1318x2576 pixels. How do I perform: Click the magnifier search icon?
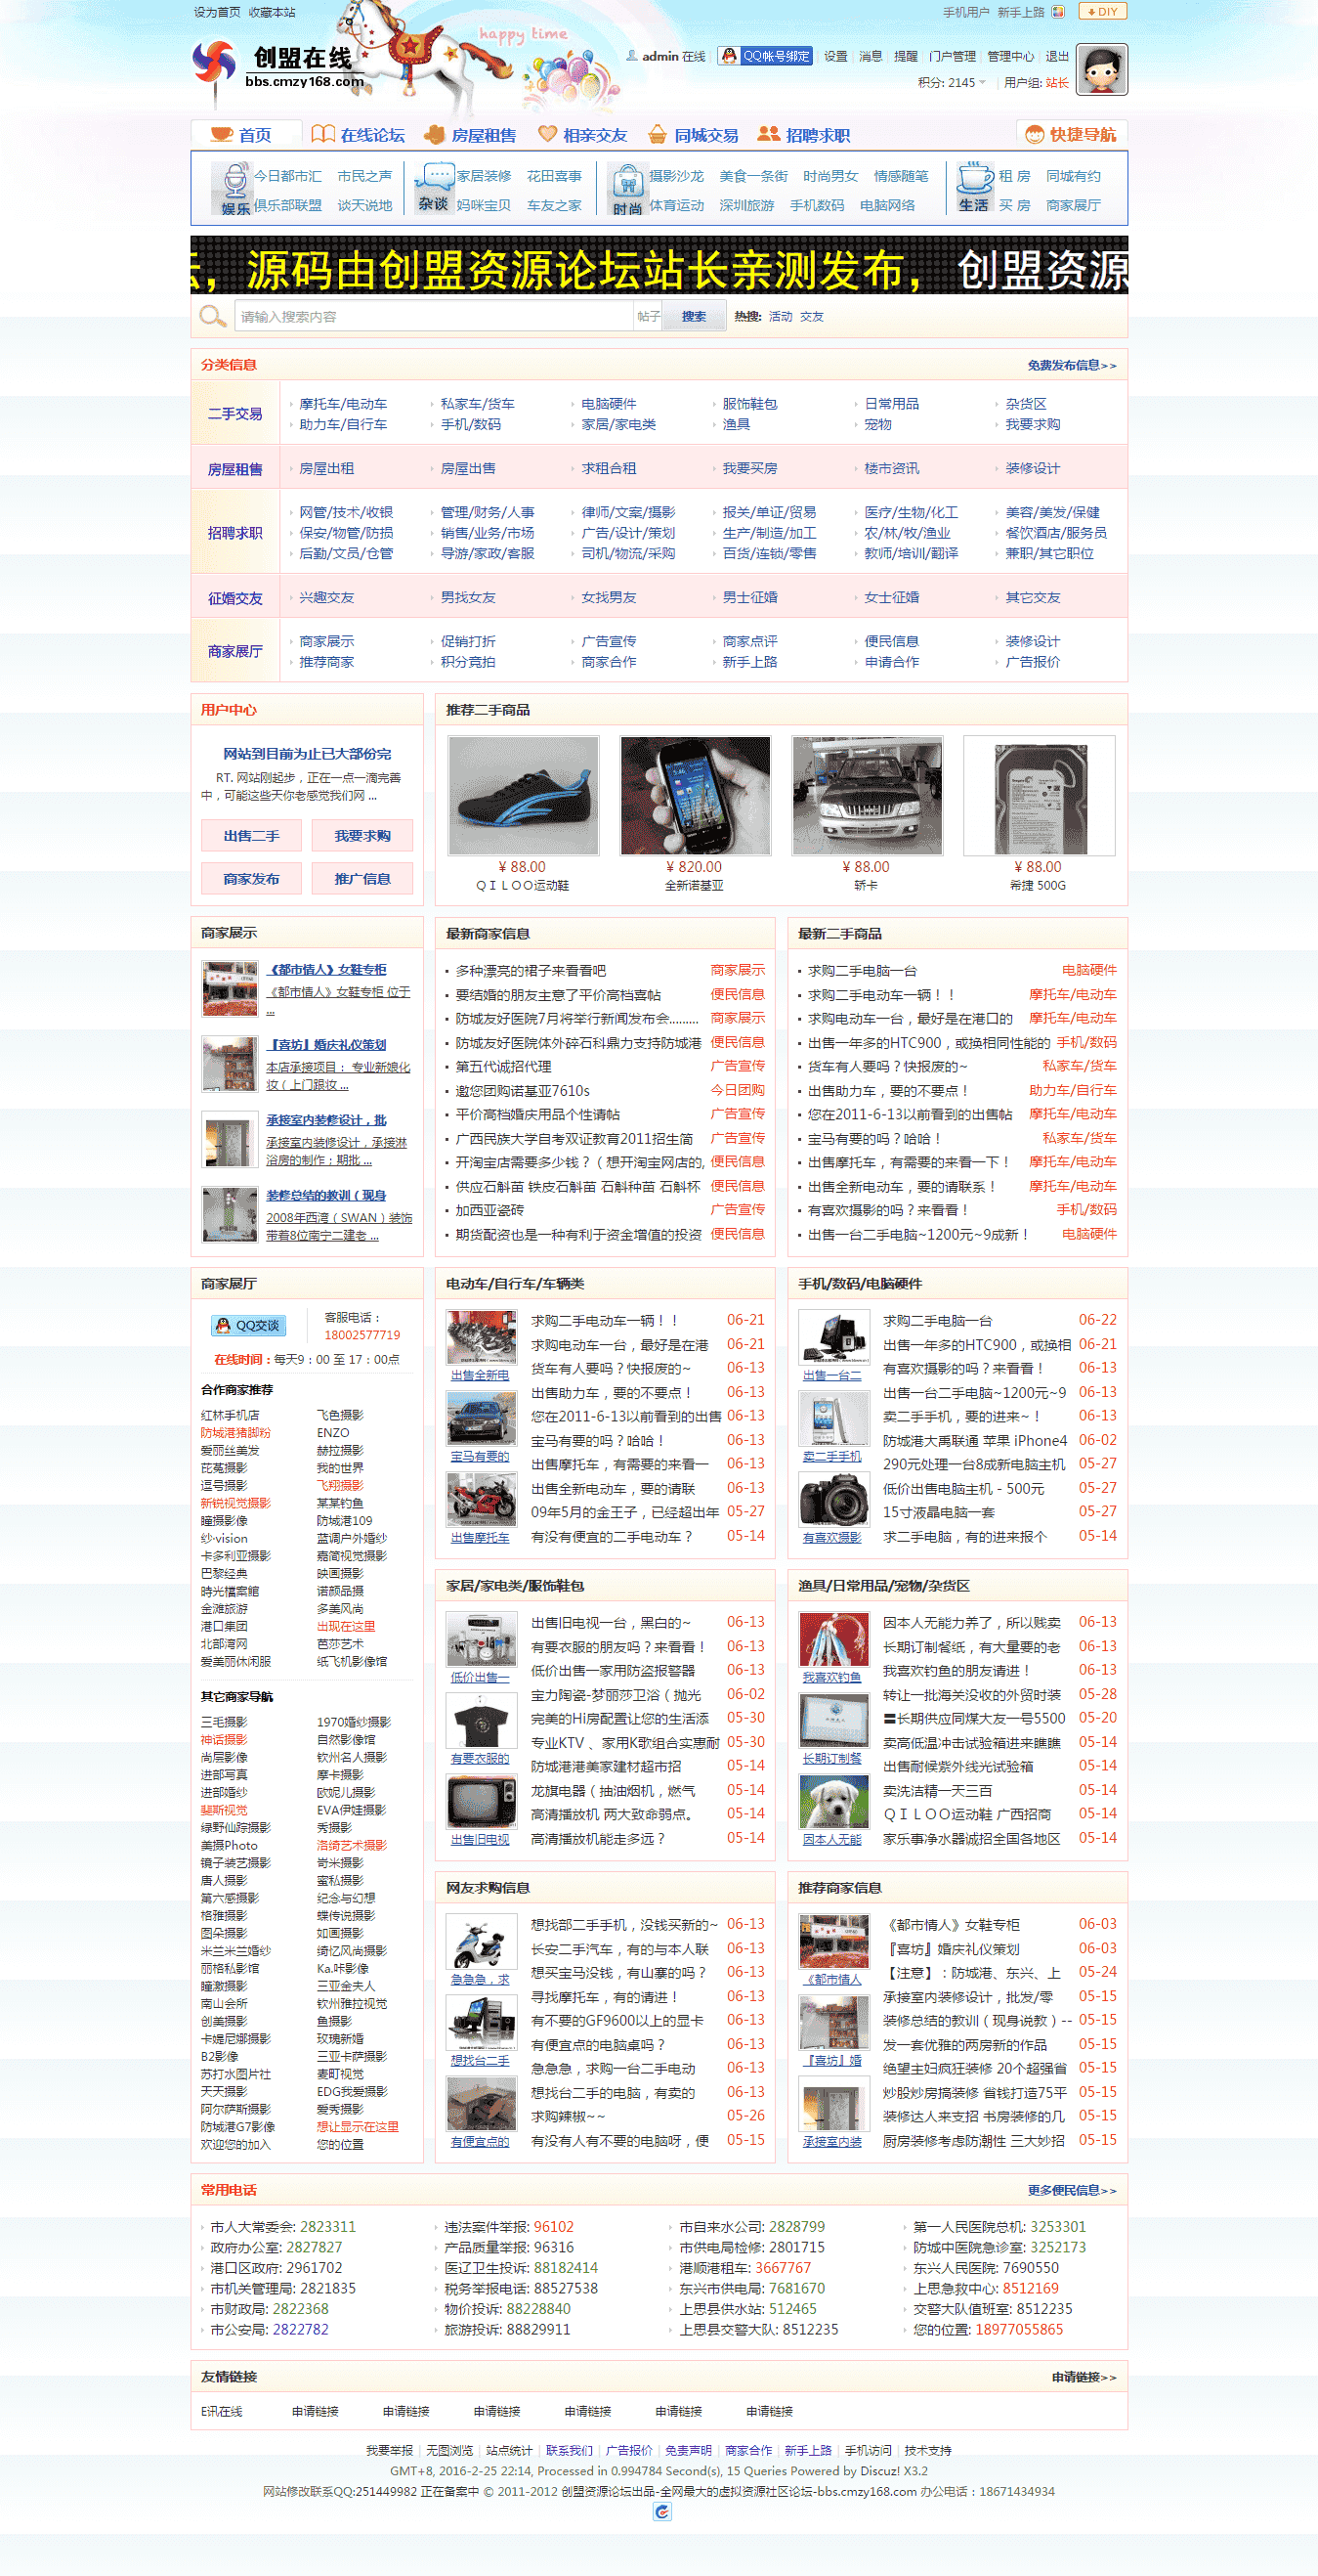tap(211, 317)
